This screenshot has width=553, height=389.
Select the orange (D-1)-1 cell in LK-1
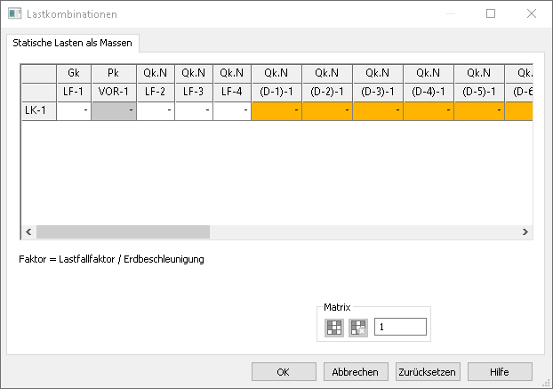tap(276, 110)
